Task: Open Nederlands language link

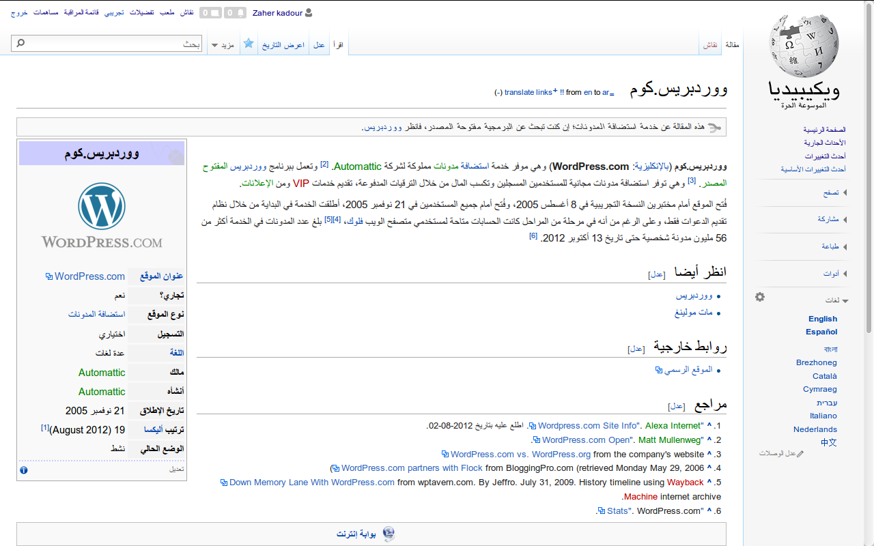Action: [x=815, y=429]
